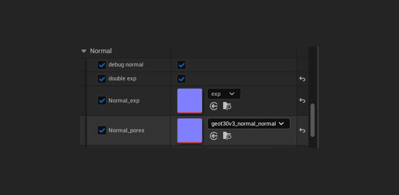Select the debug normal label
This screenshot has width=399, height=195.
coord(126,65)
